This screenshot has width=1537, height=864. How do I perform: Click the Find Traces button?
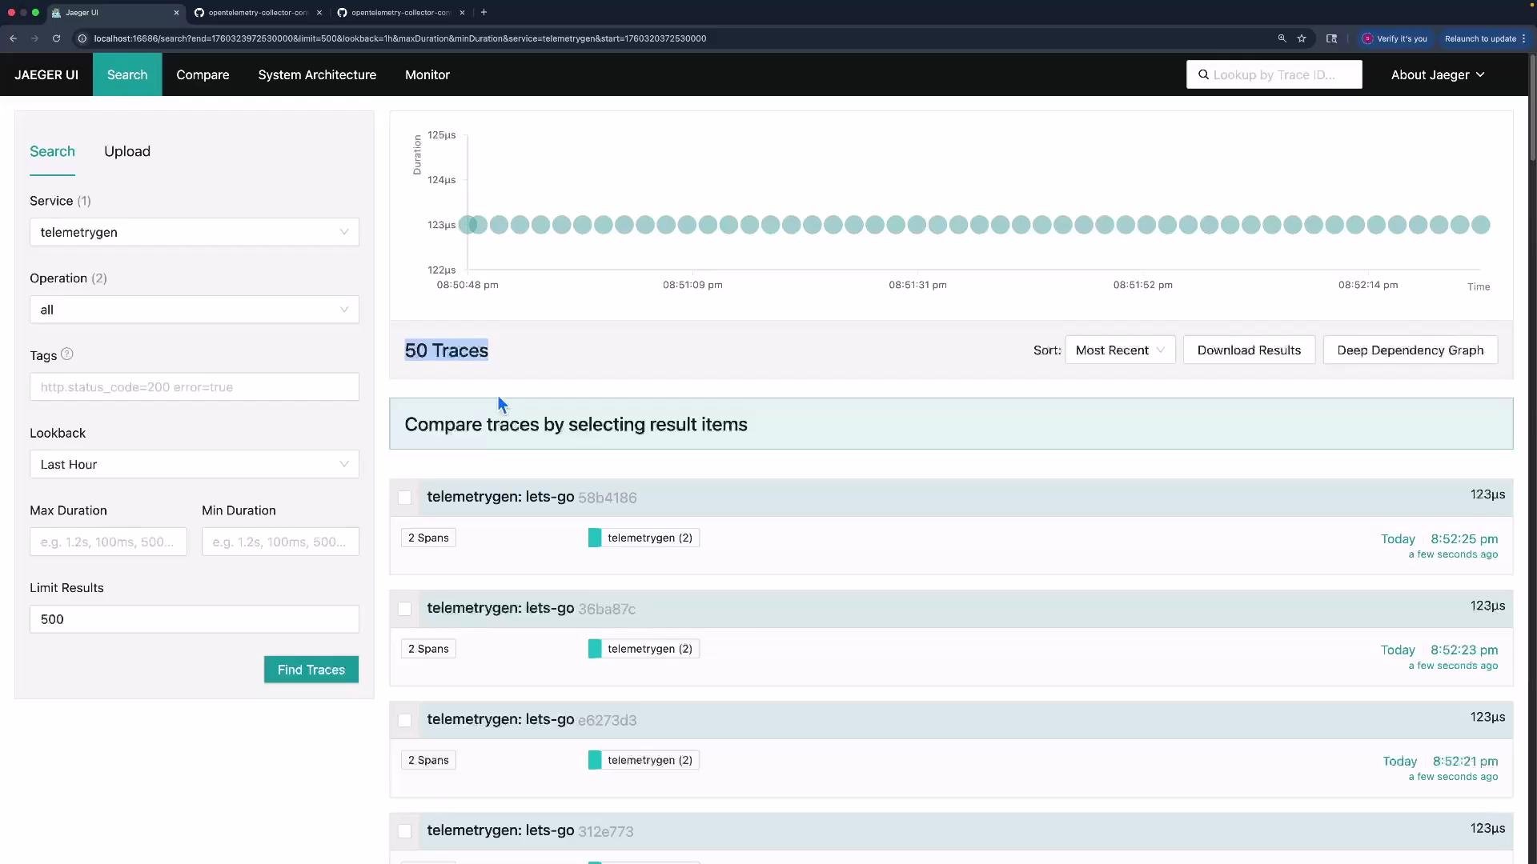pos(311,670)
